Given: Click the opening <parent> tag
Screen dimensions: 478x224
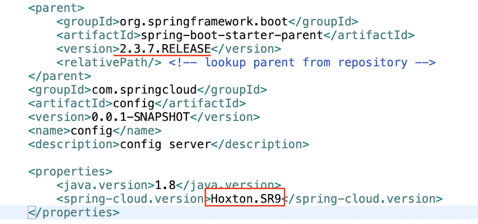Looking at the screenshot, I should 56,8.
